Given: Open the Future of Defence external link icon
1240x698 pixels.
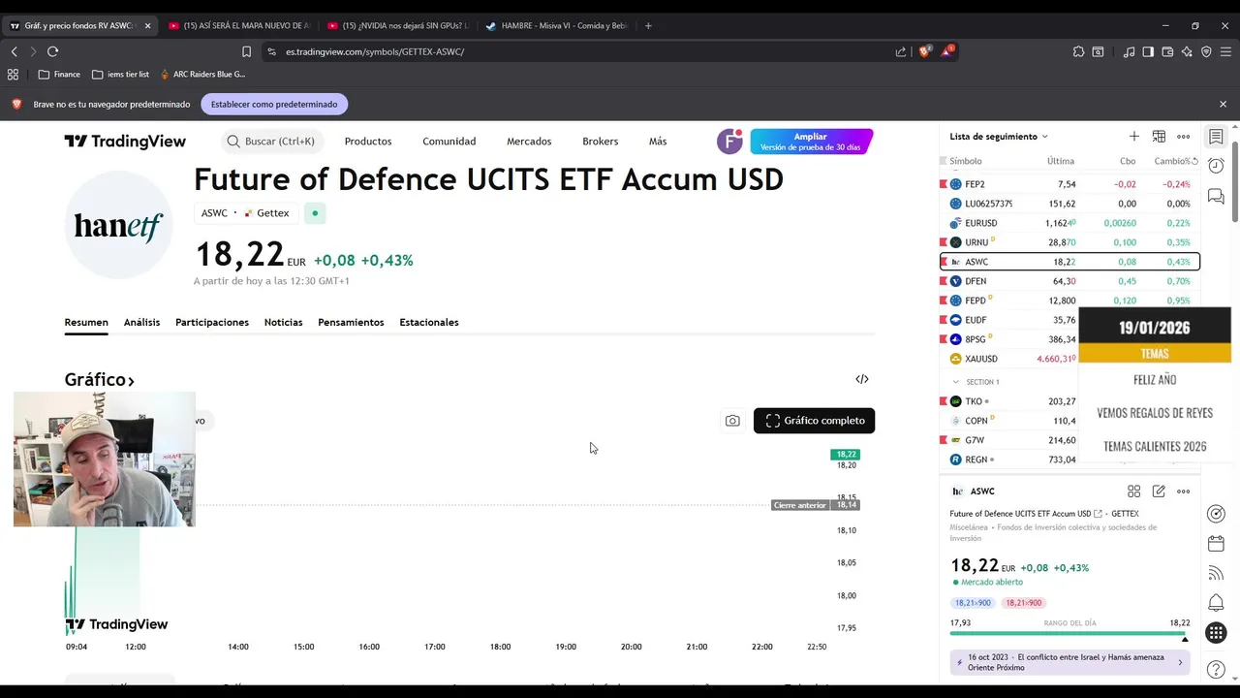Looking at the screenshot, I should click(1099, 514).
